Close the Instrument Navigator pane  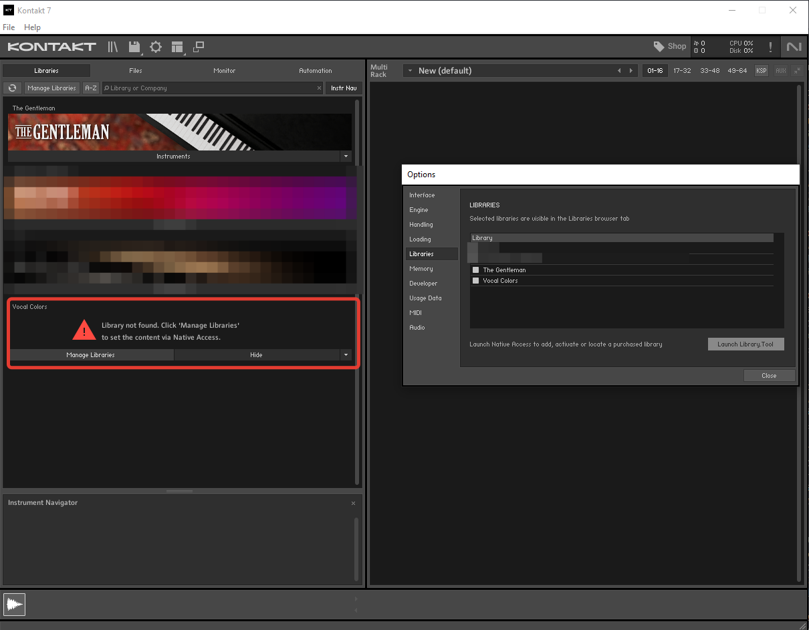pyautogui.click(x=353, y=503)
